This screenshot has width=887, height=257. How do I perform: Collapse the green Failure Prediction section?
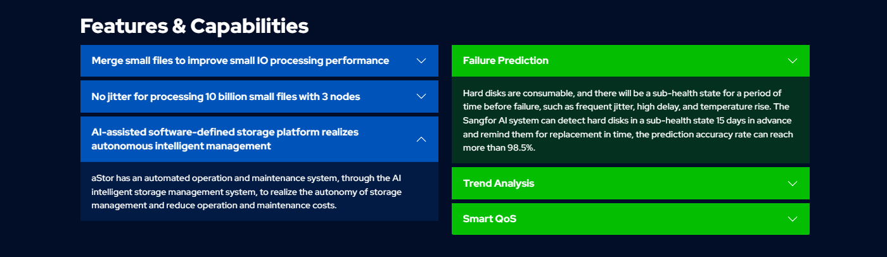(630, 61)
